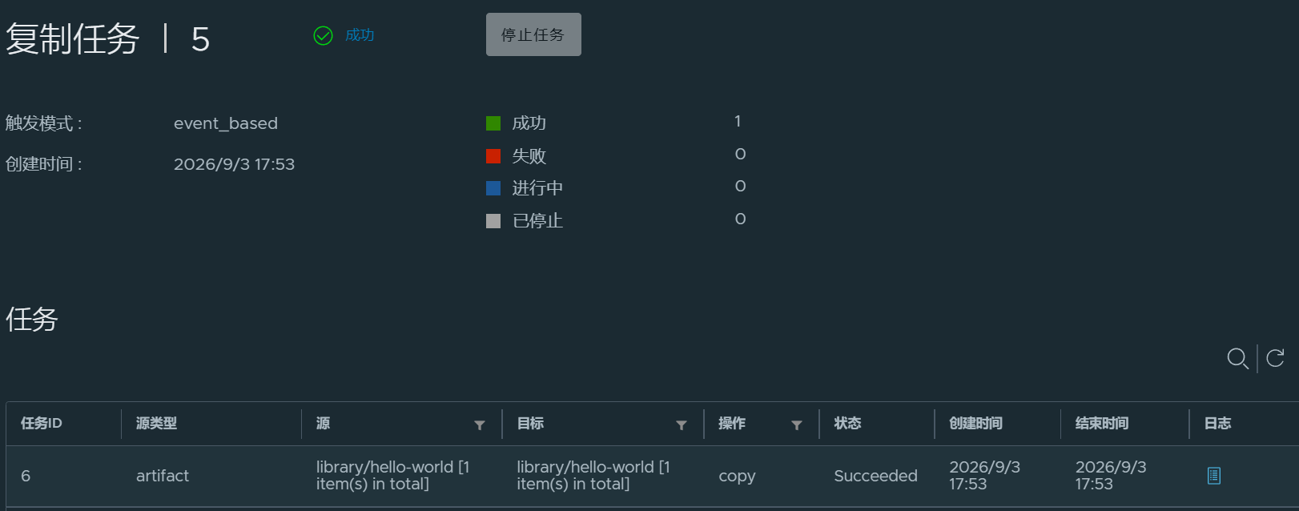The height and width of the screenshot is (511, 1299).
Task: Open the 目标 column filter
Action: click(682, 425)
